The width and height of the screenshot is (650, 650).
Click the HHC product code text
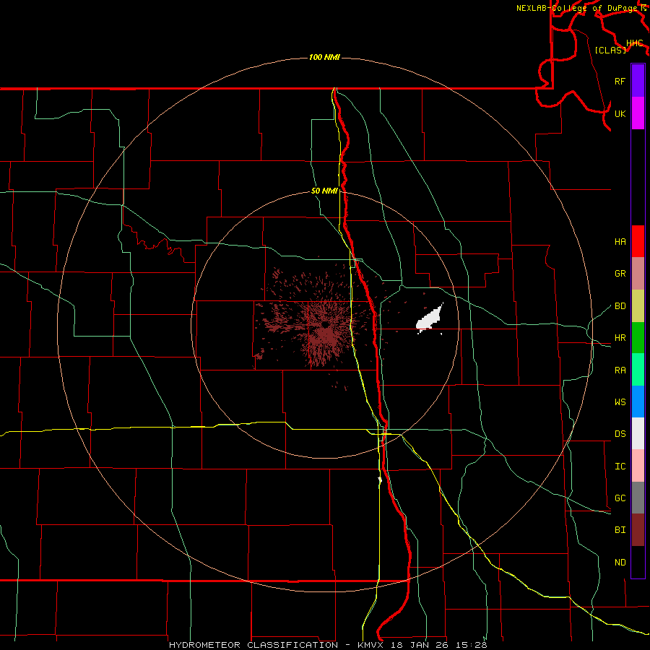635,43
